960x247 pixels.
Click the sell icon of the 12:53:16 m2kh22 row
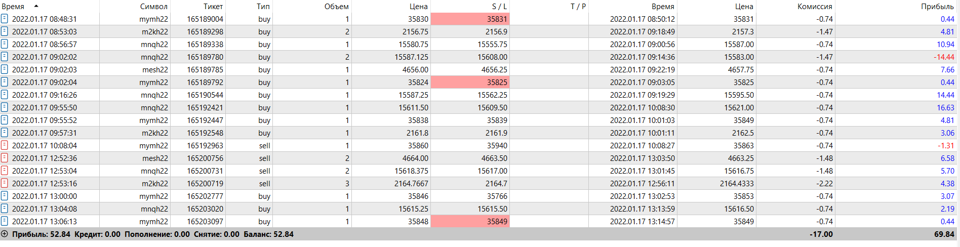click(x=5, y=183)
